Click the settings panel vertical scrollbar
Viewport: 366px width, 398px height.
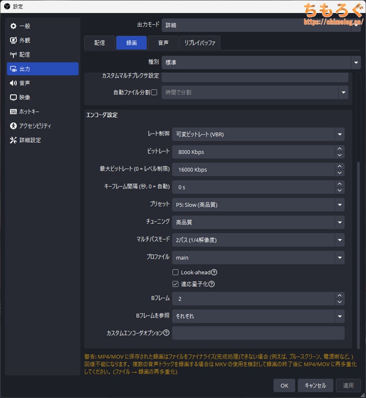coord(358,255)
